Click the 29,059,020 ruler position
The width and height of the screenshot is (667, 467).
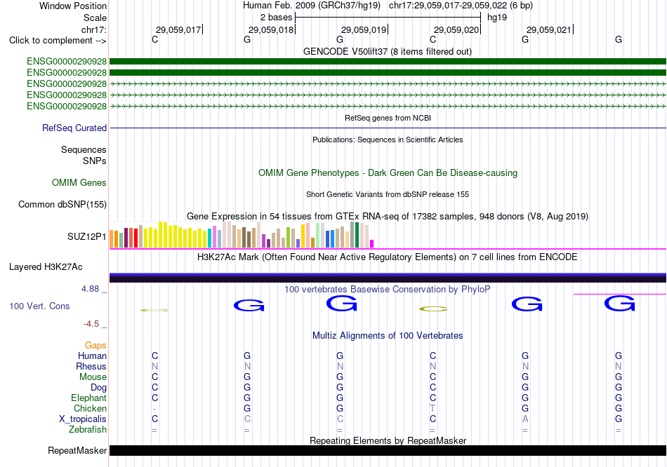tap(456, 29)
